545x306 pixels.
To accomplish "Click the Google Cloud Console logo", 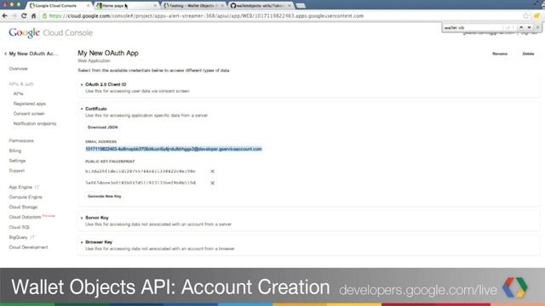I will coord(51,32).
